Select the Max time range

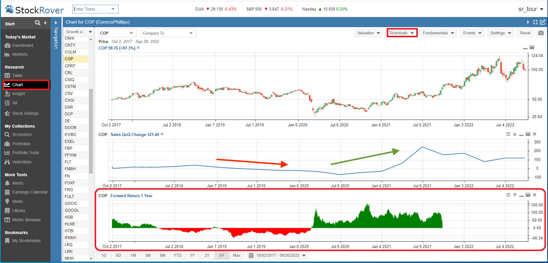tap(237, 255)
